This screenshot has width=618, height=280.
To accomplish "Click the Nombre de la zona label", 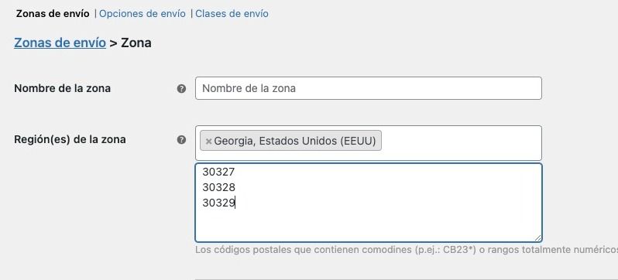I will pos(62,88).
